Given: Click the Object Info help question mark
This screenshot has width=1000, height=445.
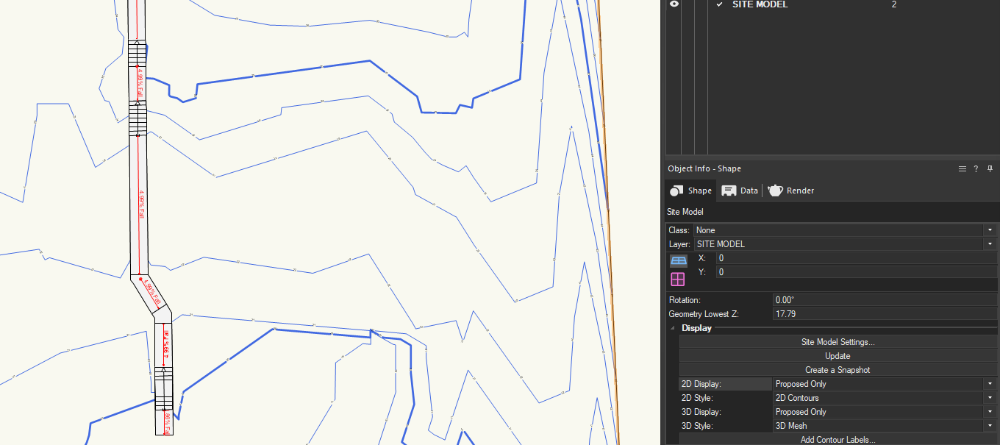Looking at the screenshot, I should point(976,169).
